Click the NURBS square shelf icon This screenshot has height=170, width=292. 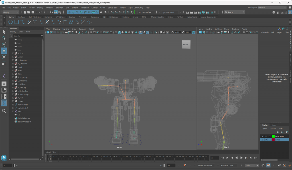tap(17, 22)
